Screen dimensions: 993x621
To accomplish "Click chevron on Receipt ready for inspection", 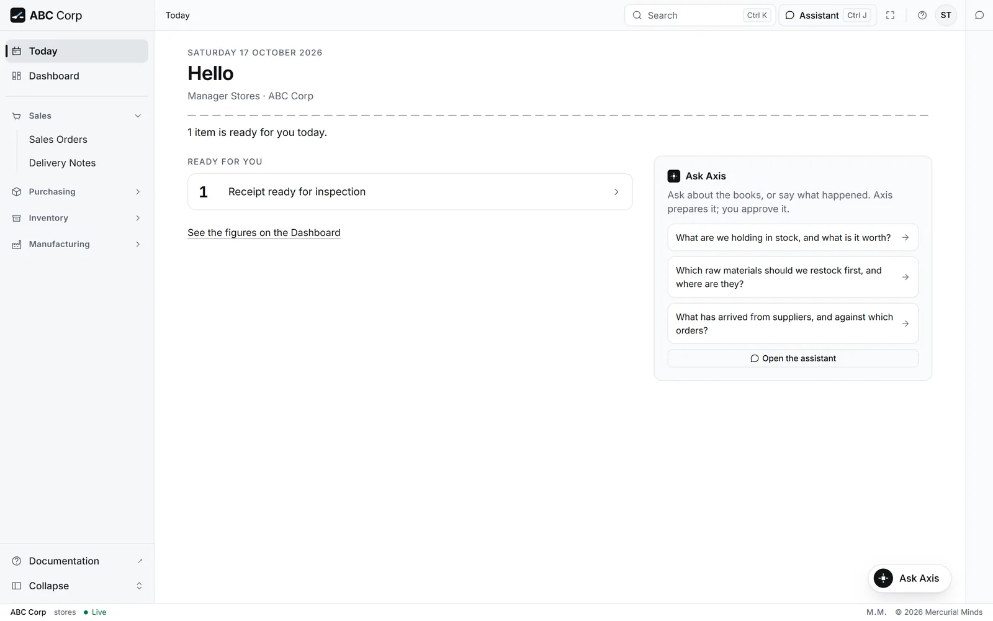I will (x=616, y=192).
